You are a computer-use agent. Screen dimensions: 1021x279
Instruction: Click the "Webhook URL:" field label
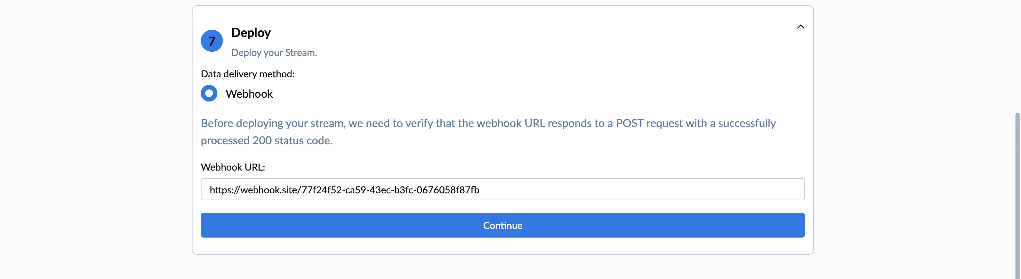pos(233,167)
